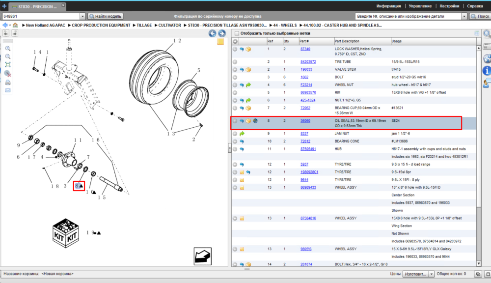Click the folder icon on the WHEEL ASSY 87504816 row
The image size is (491, 283).
pyautogui.click(x=242, y=219)
